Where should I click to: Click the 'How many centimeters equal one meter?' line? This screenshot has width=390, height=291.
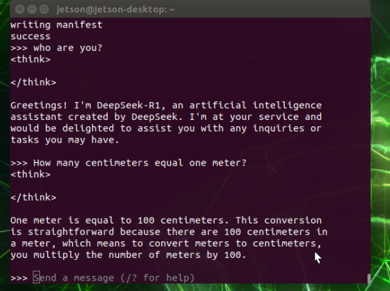coord(129,163)
